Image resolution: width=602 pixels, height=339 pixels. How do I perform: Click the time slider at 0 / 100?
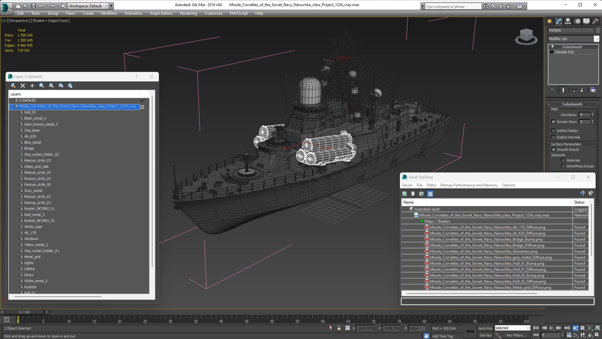24,312
